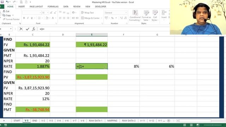The width and height of the screenshot is (226, 127).
Task: Switch to Page Break Preview in status bar
Action: [x=198, y=125]
